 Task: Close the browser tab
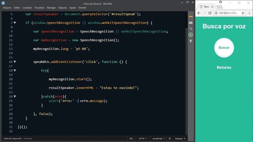click(x=212, y=7)
